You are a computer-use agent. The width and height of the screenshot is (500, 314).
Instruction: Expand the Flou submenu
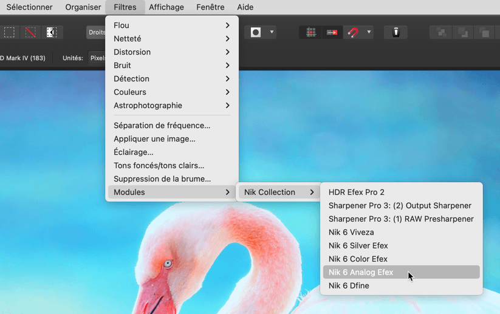(x=172, y=25)
